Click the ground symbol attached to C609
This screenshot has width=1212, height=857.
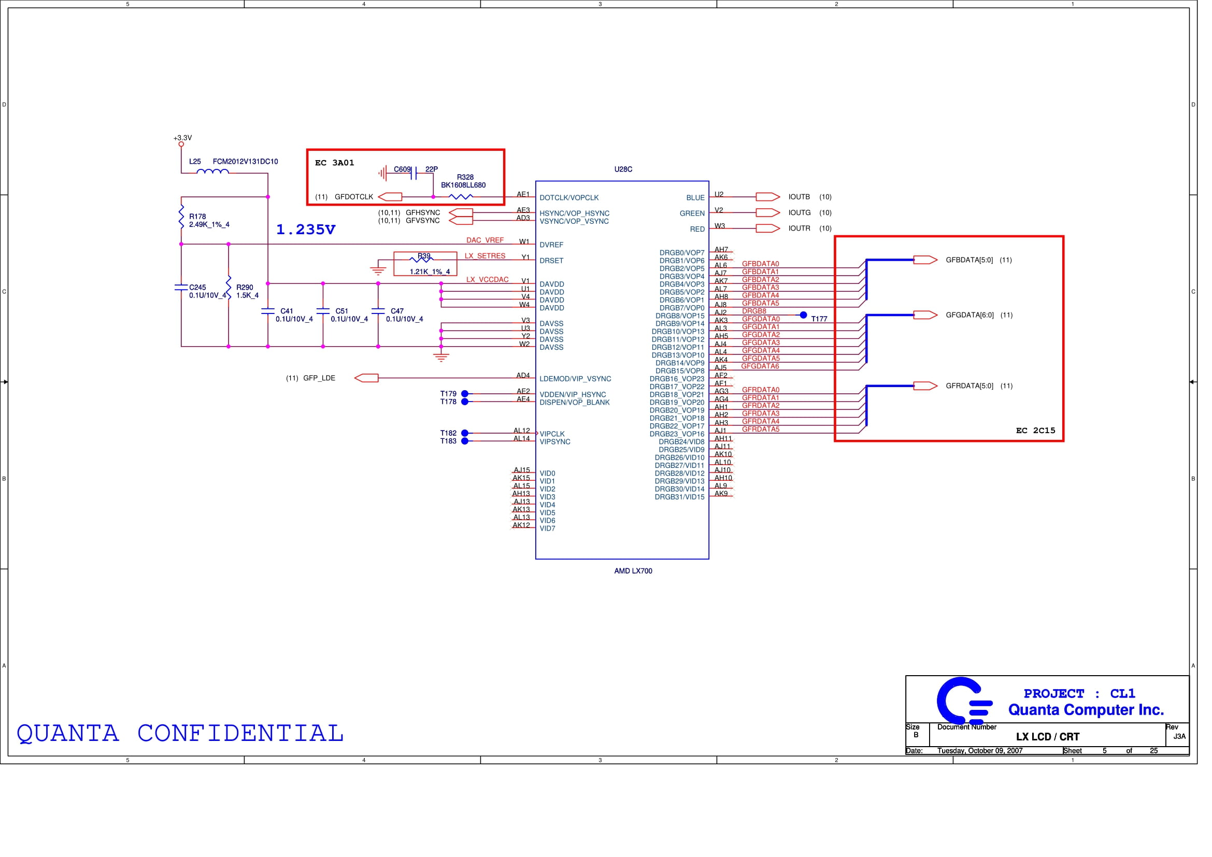(x=383, y=173)
